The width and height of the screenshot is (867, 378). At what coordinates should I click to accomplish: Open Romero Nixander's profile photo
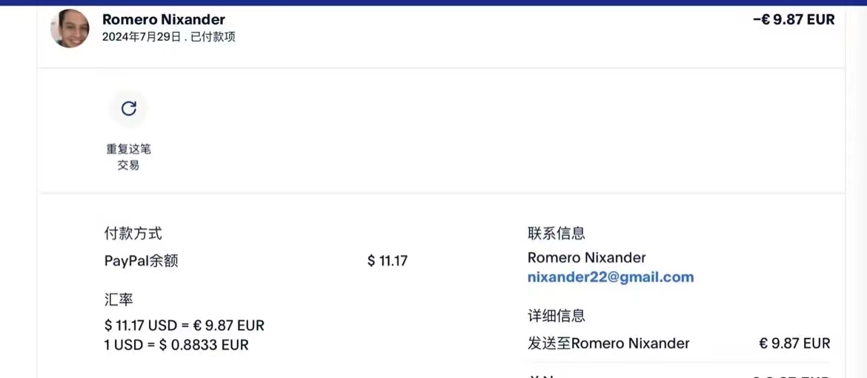(x=70, y=28)
